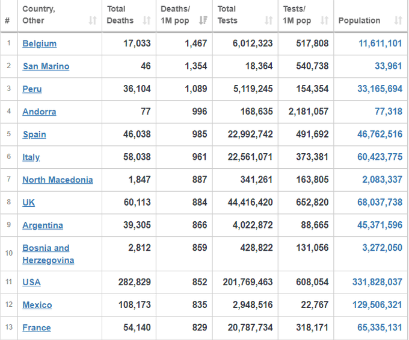Select North Macedonia total deaths 1,847
Viewport: 409px width, 340px height.
click(x=140, y=180)
